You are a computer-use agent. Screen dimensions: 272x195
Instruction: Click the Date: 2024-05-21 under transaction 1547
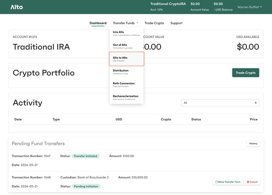click(25, 165)
